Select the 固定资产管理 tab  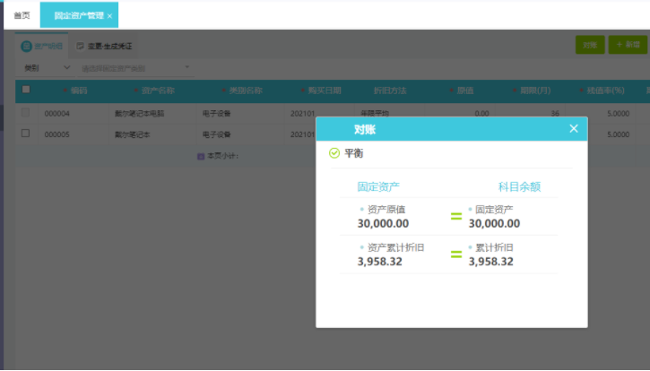click(x=79, y=15)
